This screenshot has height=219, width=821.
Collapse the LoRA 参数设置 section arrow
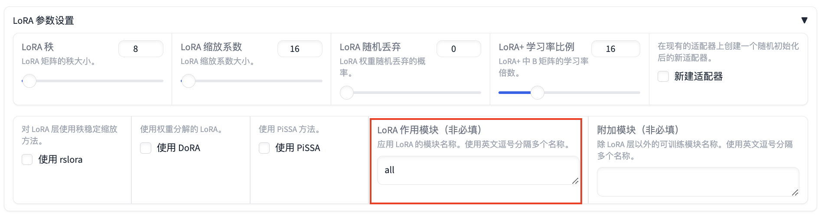tap(804, 20)
